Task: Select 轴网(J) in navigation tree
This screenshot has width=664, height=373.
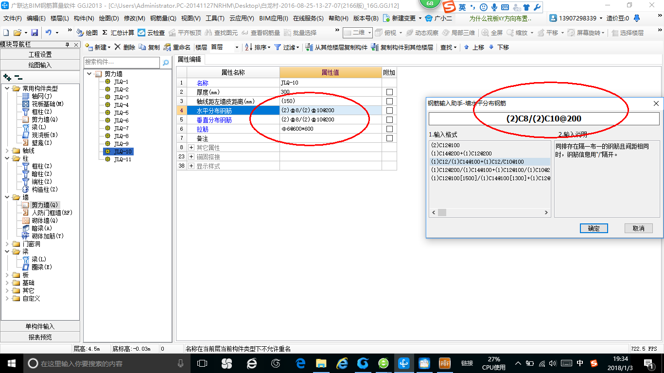Action: (38, 96)
